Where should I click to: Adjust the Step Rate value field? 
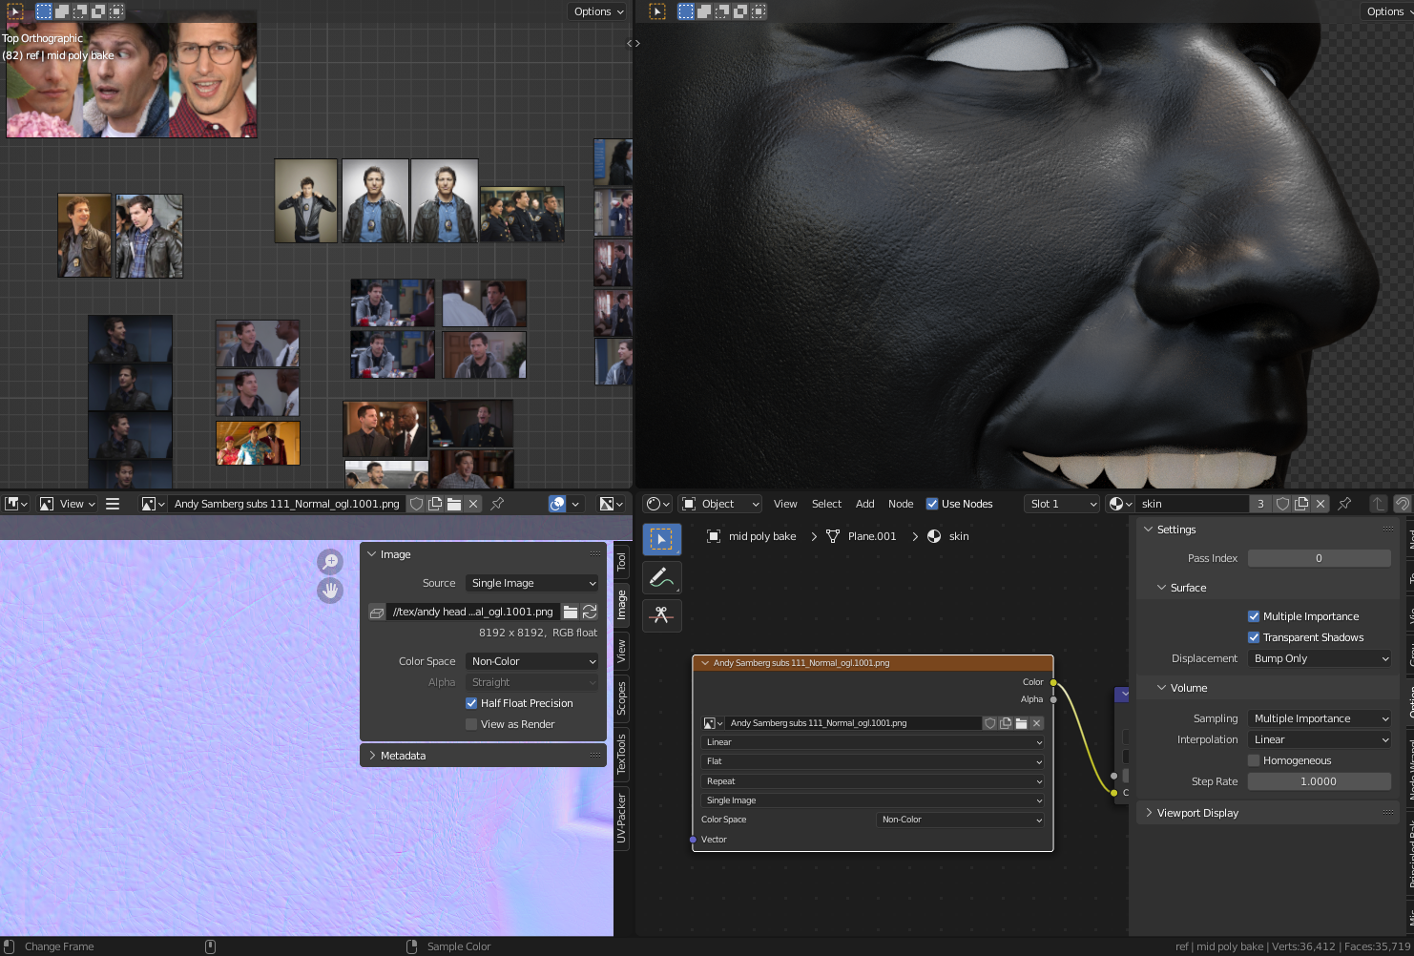(x=1320, y=781)
